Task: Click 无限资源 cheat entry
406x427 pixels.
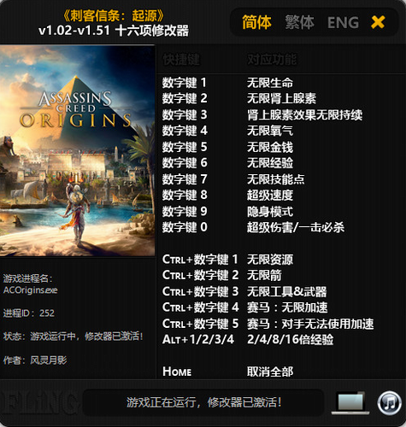Action: 270,260
